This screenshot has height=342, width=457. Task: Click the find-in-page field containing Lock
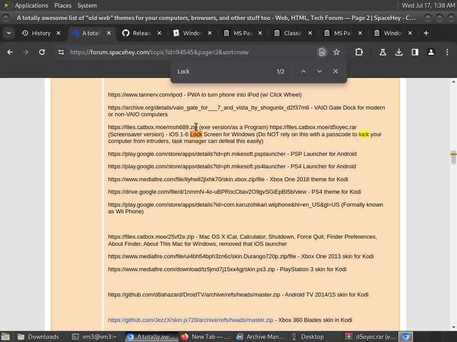[x=224, y=71]
